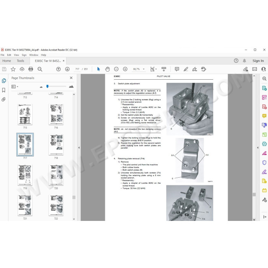Open the View menu
Screen dimensions: 268x268
pos(16,55)
